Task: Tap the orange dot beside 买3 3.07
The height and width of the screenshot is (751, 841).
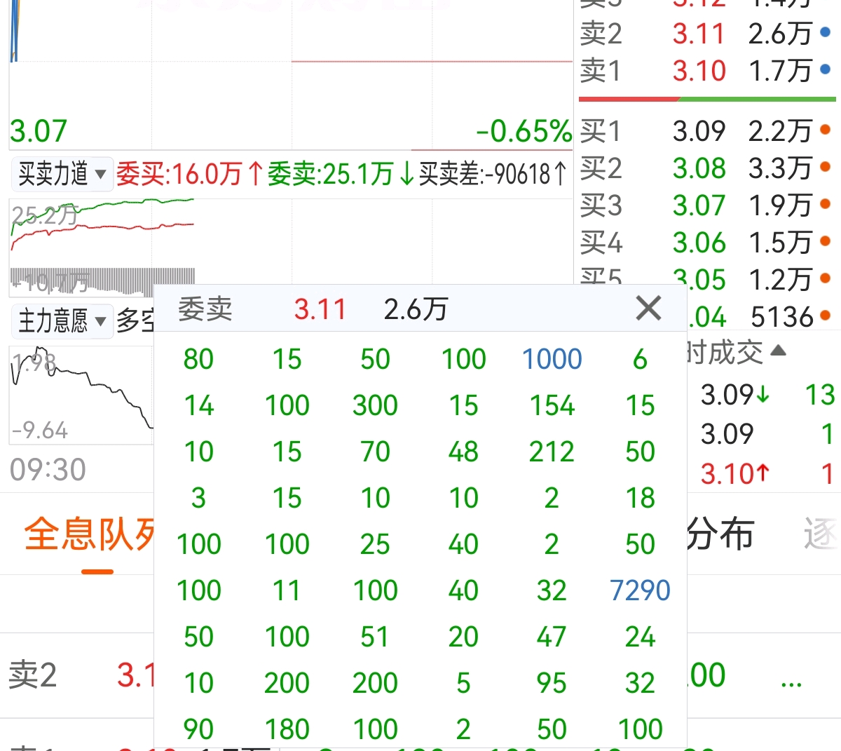Action: coord(826,204)
